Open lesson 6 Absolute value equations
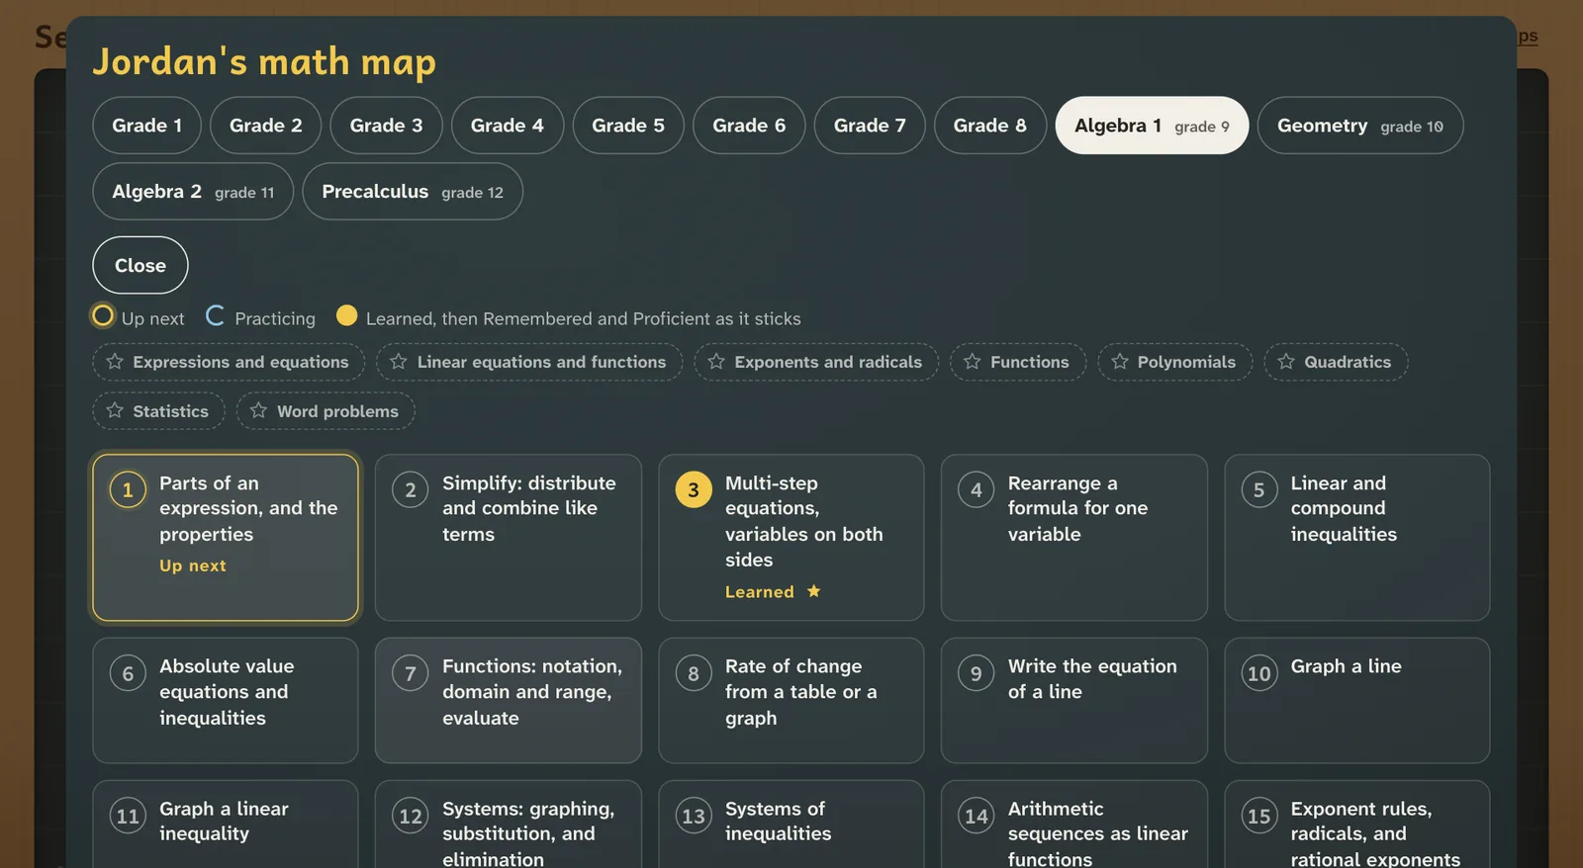 click(x=226, y=701)
